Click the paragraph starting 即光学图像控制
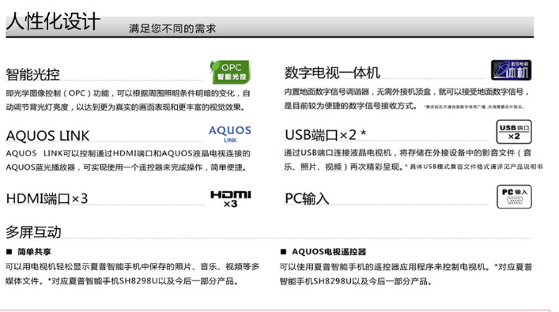Screen dimensions: 559x312 128,100
